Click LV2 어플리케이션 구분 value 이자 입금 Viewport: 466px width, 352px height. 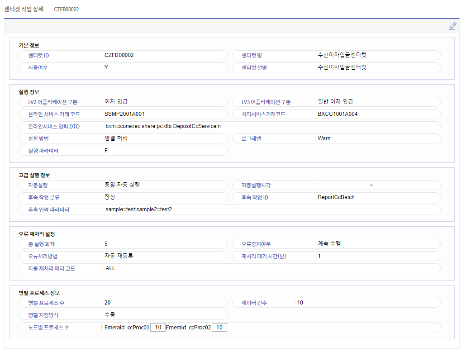click(116, 102)
